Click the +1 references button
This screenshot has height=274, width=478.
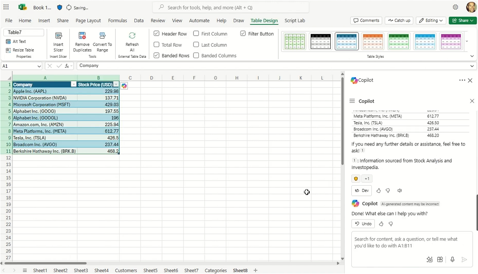point(367,179)
